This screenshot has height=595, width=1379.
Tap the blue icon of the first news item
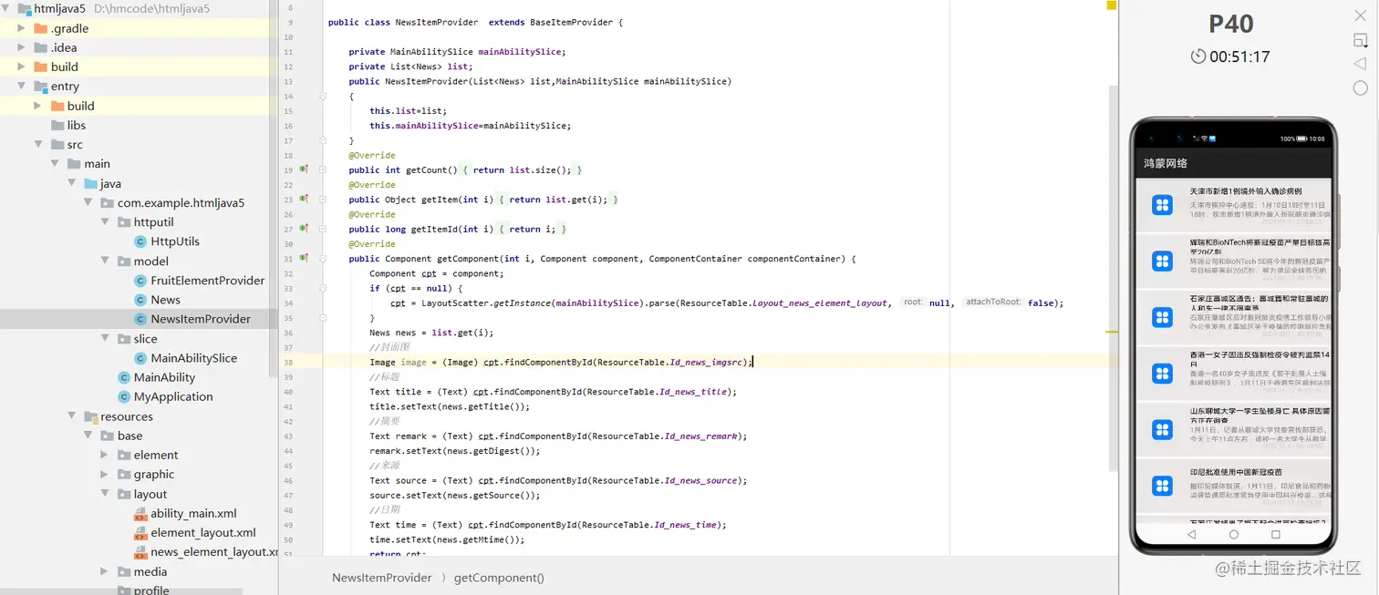pyautogui.click(x=1162, y=205)
